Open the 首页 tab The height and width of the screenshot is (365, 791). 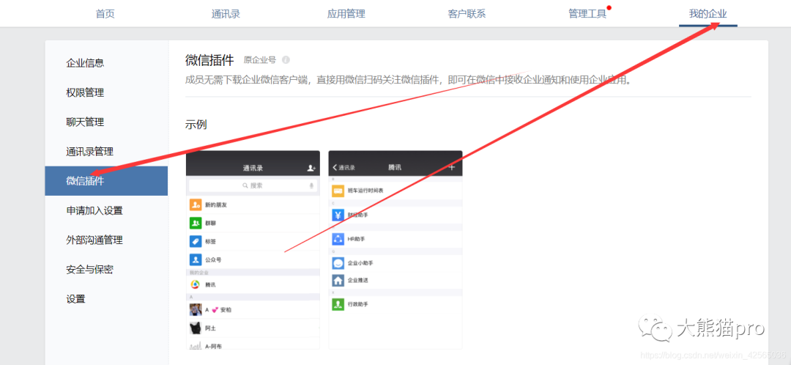pyautogui.click(x=105, y=14)
